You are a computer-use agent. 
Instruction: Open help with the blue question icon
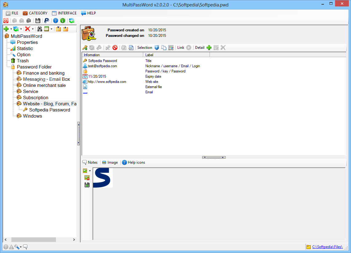coord(56,21)
